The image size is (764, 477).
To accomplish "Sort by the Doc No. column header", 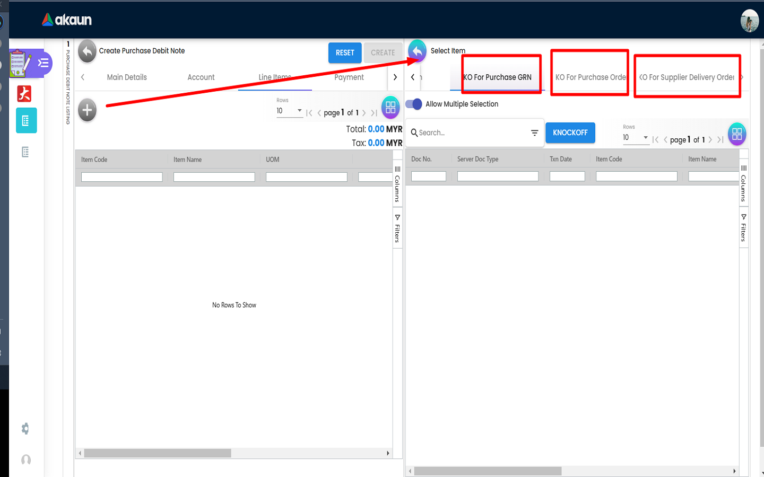I will pyautogui.click(x=421, y=159).
